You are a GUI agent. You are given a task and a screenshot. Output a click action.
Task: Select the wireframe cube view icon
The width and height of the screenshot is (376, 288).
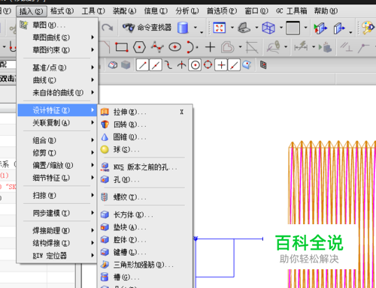point(268,28)
